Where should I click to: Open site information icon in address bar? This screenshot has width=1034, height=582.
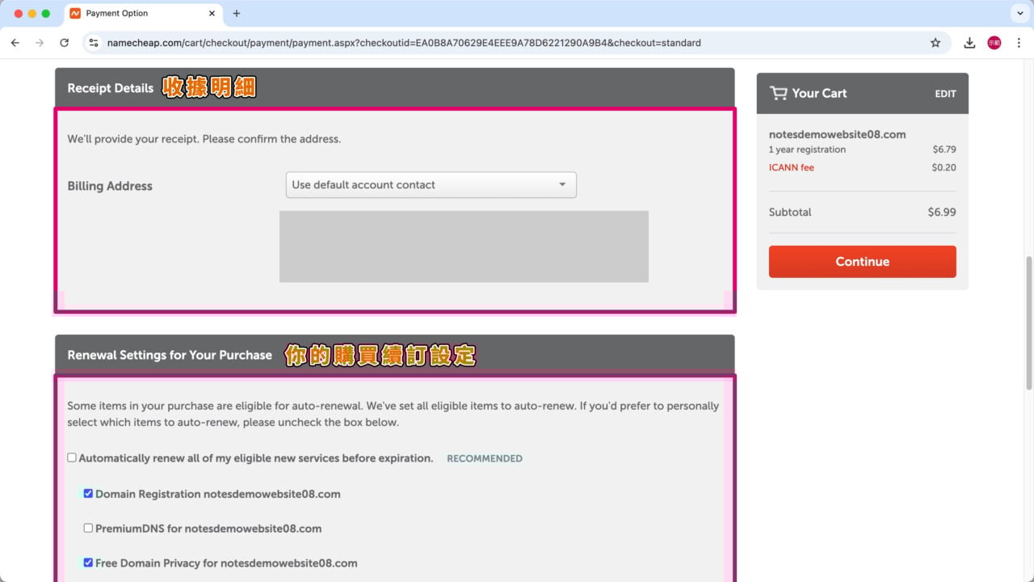tap(94, 43)
